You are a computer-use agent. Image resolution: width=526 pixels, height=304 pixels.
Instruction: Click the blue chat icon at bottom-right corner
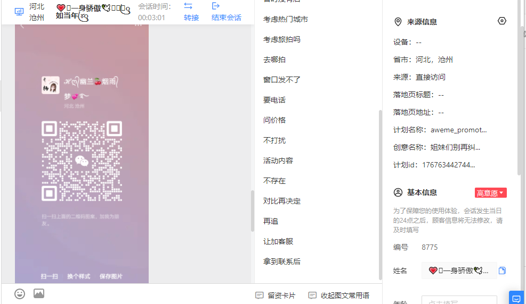tap(516, 298)
